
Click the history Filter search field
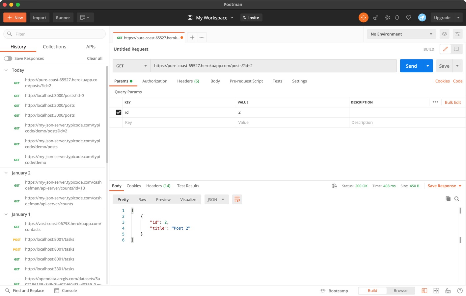tap(54, 34)
